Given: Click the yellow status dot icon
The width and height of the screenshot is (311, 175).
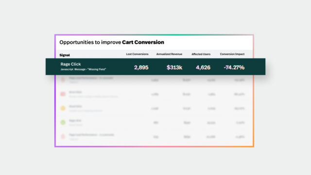Looking at the screenshot, I should coord(63,108).
